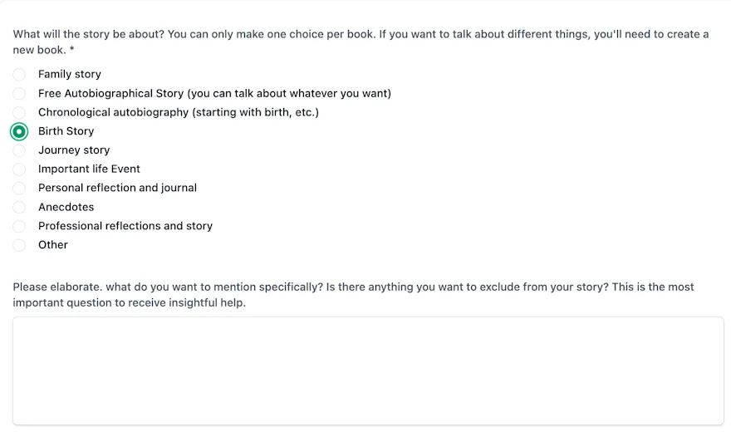Select the Family story radio button
731x432 pixels.
click(x=19, y=75)
